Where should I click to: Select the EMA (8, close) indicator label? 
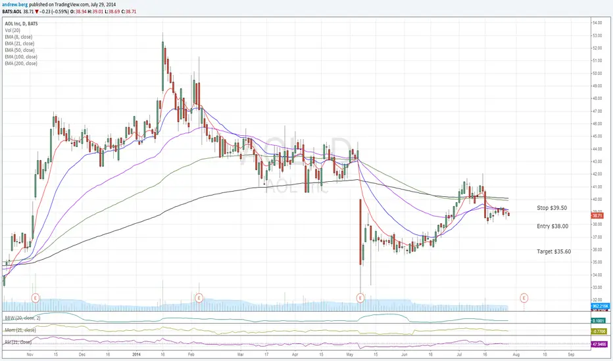click(19, 37)
